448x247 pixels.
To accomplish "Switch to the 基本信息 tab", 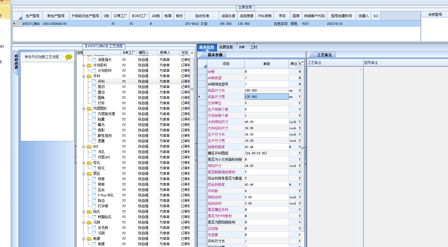I will (206, 47).
